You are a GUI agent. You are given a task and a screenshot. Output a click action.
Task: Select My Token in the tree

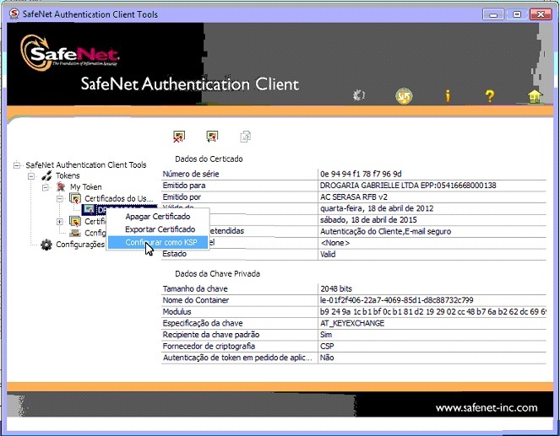(x=86, y=187)
